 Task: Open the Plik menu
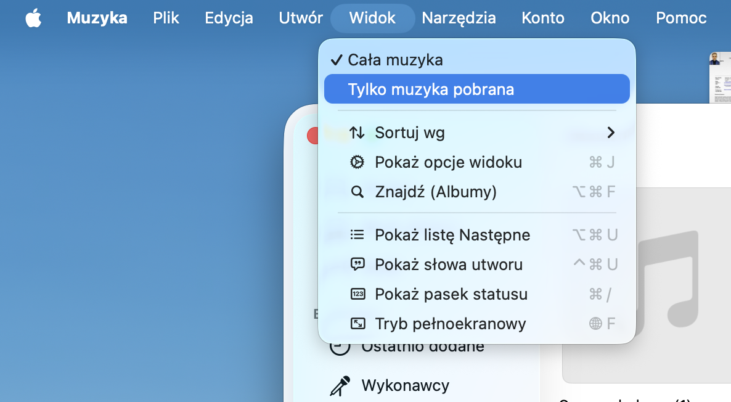coord(166,18)
